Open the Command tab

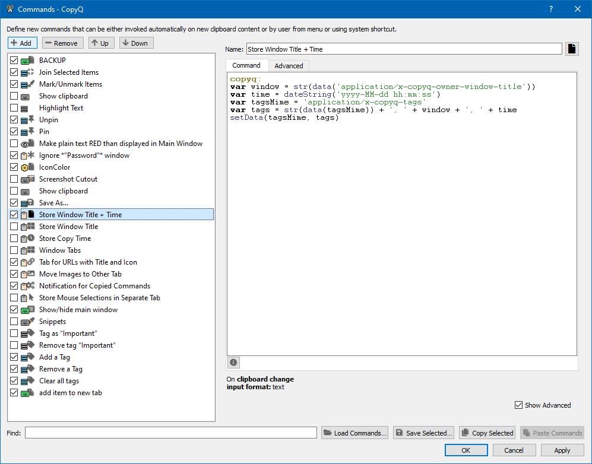[246, 65]
